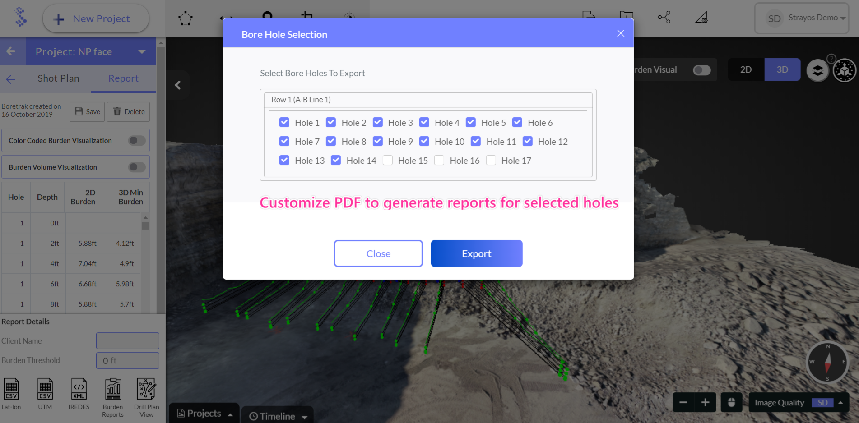Click the mouse controls icon
The image size is (859, 423).
coord(732,402)
